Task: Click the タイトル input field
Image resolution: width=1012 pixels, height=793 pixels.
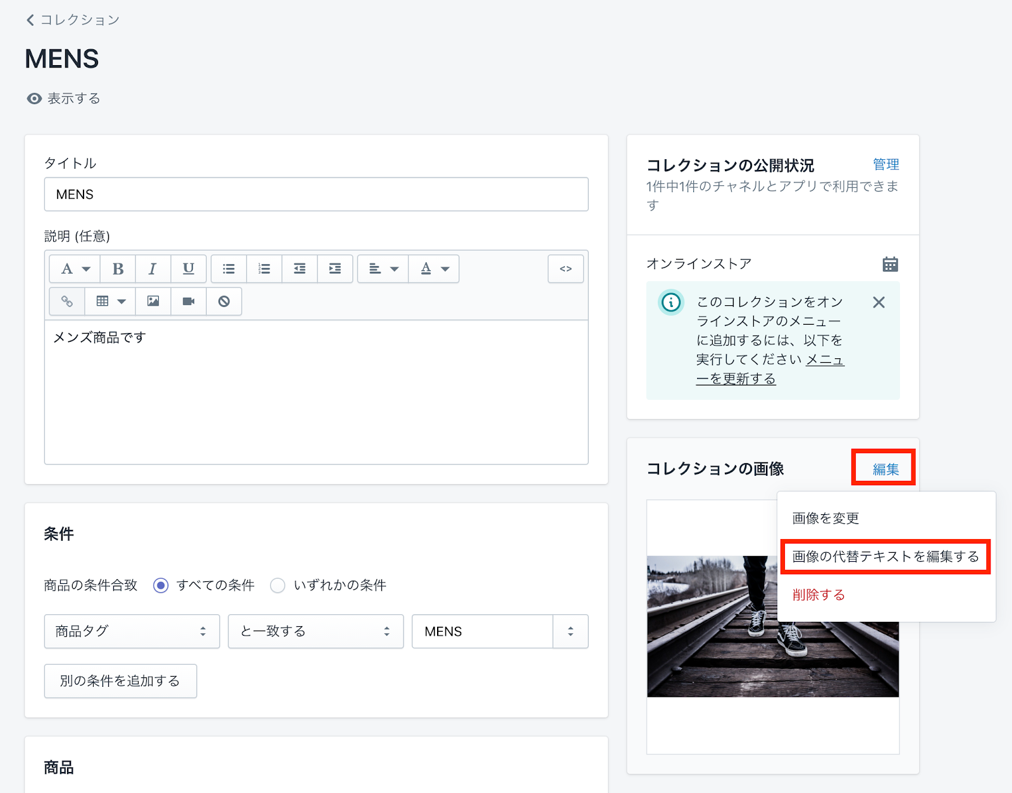Action: point(316,194)
